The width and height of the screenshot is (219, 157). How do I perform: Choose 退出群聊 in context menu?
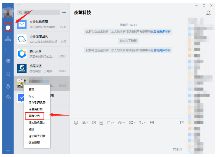[37, 143]
